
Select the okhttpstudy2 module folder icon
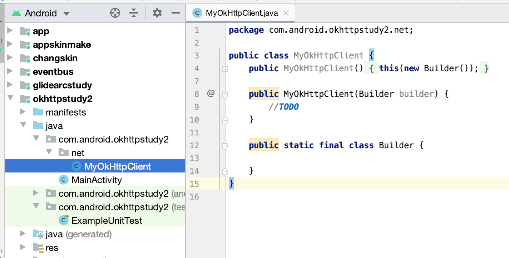25,99
